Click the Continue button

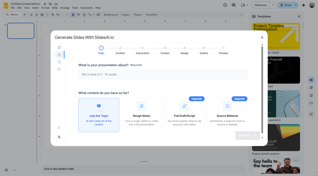point(248,135)
